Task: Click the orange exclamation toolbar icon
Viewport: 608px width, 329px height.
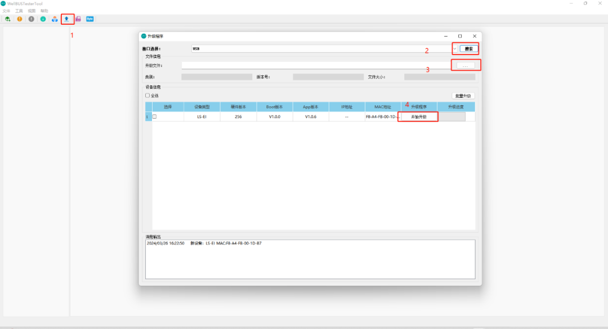Action: point(19,19)
